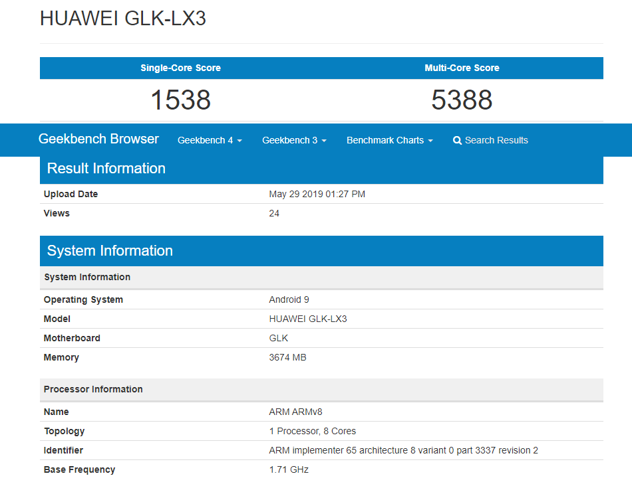Select the Identifier label
The image size is (632, 492).
point(63,451)
